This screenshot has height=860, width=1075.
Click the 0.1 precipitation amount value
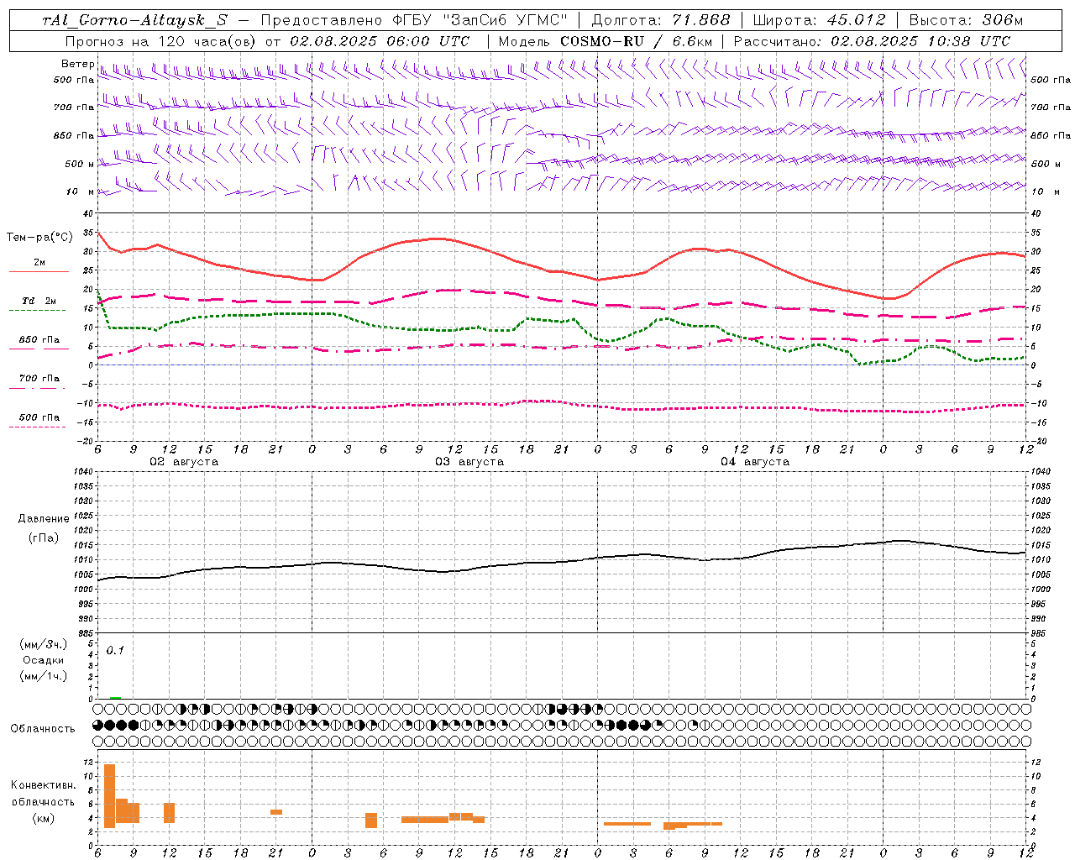(x=115, y=651)
